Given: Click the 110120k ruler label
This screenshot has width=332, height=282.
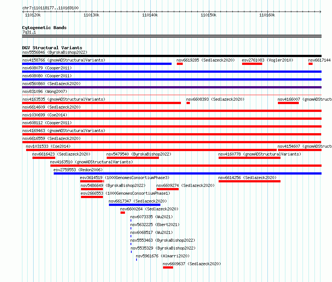Looking at the screenshot, I should tap(33, 15).
